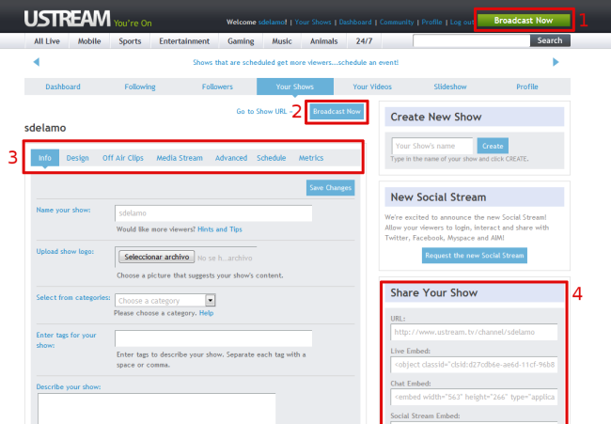Switch to Followers tab

pyautogui.click(x=217, y=86)
